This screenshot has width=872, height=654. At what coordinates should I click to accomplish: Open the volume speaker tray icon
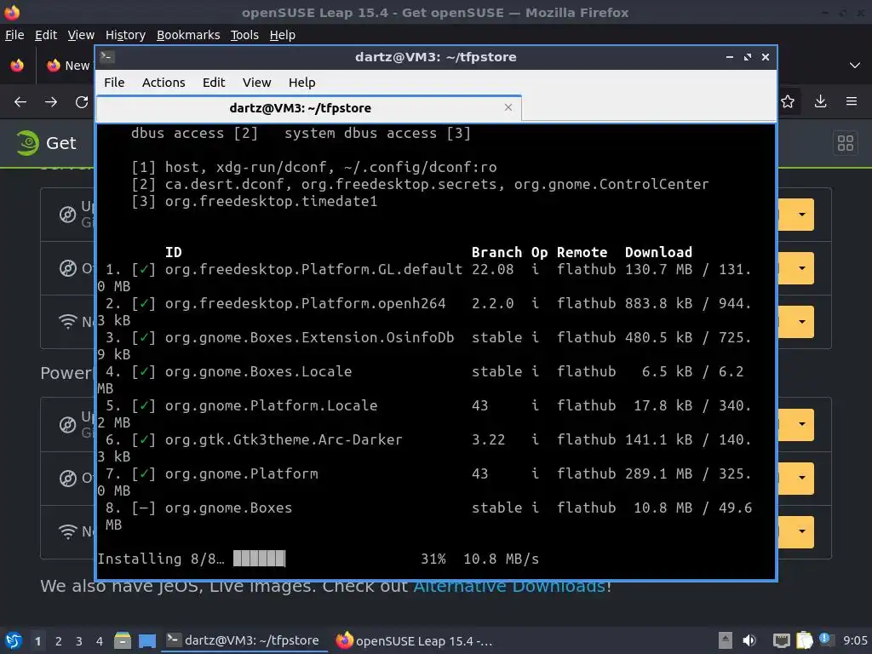(749, 640)
